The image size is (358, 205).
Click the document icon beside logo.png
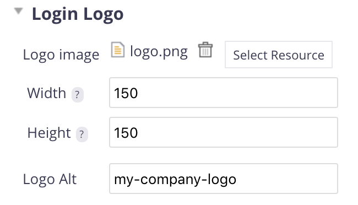tap(118, 50)
